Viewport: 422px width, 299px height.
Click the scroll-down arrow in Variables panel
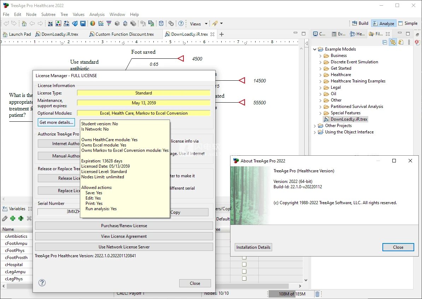(x=306, y=280)
